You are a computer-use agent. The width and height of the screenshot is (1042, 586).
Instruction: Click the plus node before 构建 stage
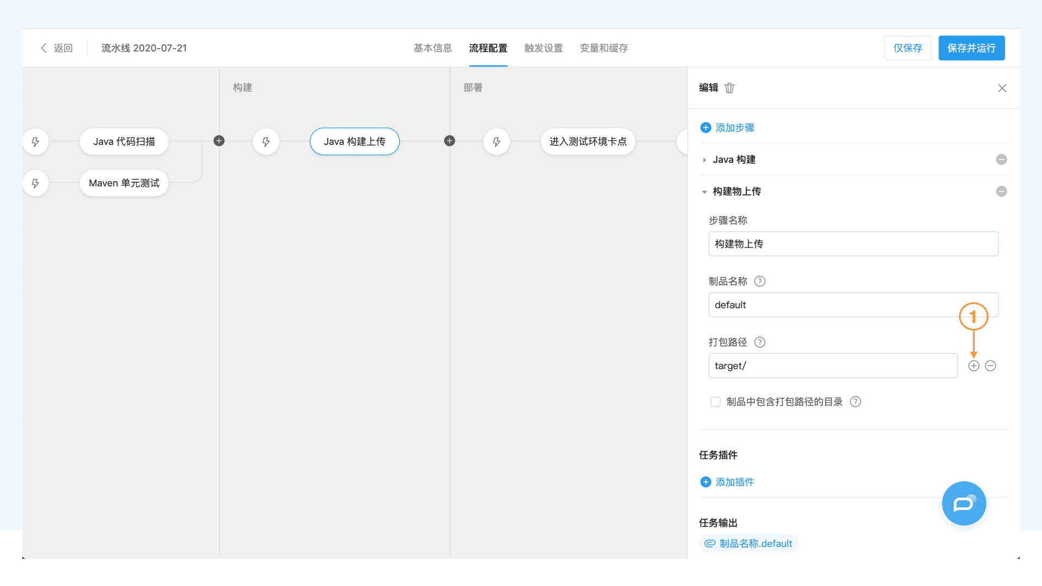[219, 141]
